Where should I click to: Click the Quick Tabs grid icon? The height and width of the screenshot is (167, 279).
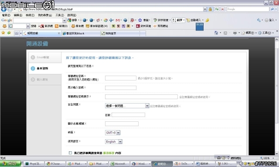[17, 33]
